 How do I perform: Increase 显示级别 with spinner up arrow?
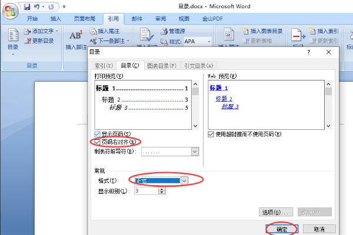coord(162,189)
